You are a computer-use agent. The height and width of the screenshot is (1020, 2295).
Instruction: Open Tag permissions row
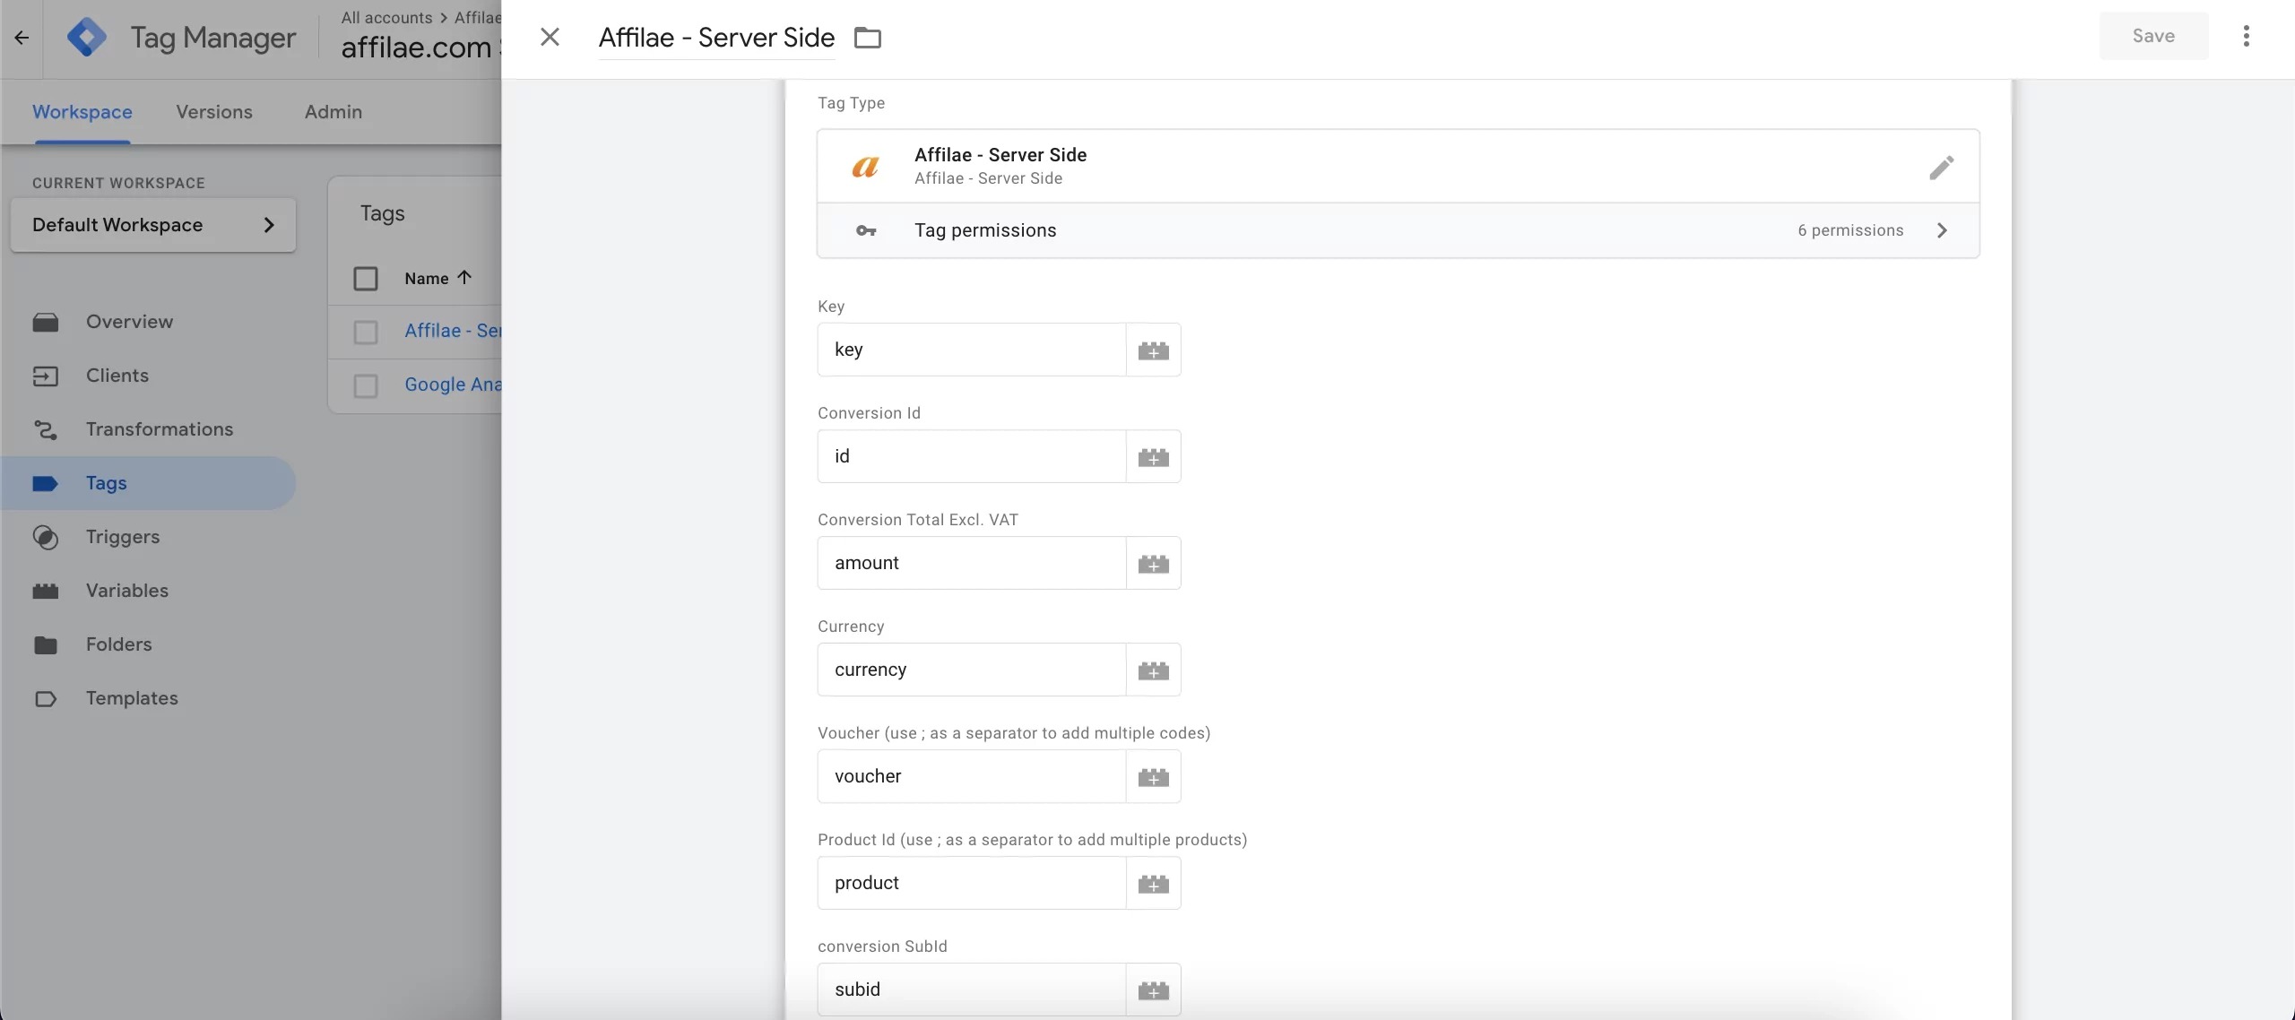point(1398,230)
